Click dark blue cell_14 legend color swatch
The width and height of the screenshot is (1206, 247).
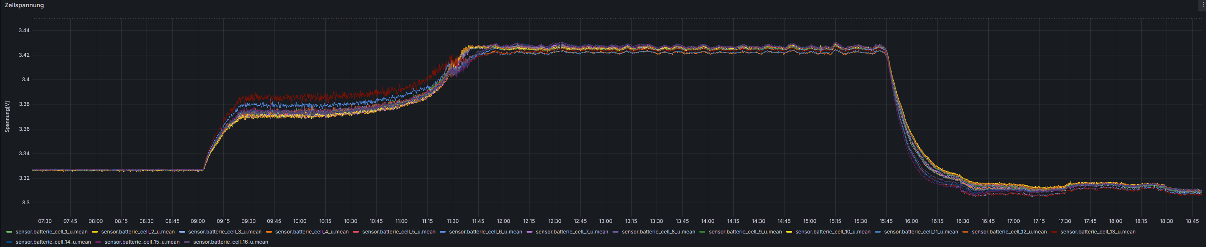point(9,242)
